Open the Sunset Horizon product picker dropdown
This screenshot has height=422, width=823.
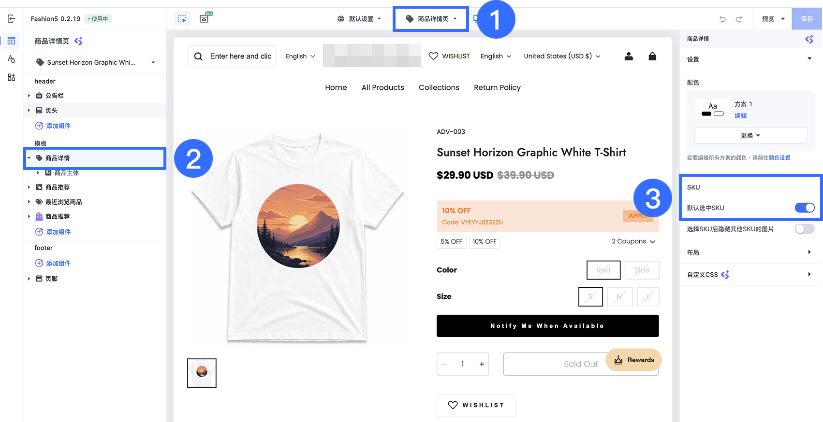tap(96, 62)
